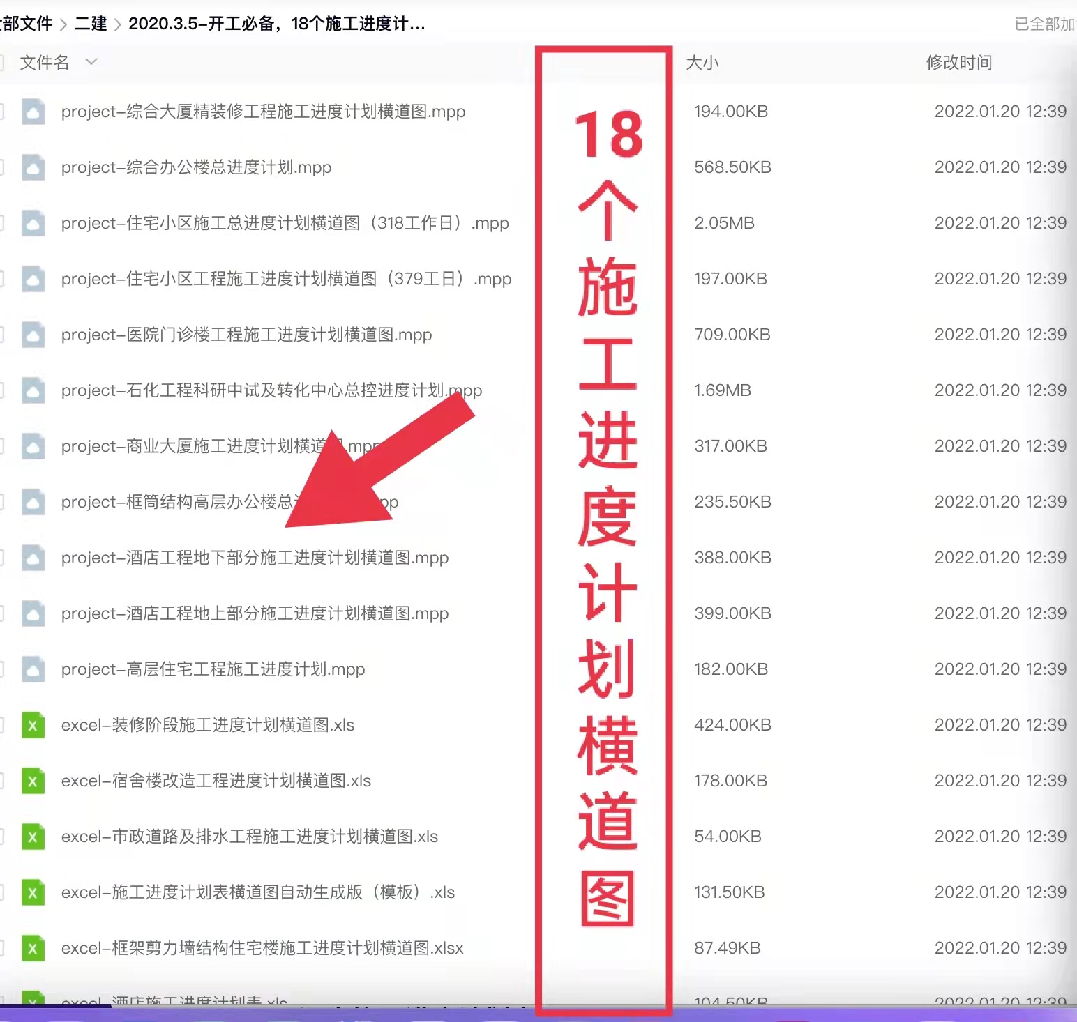Image resolution: width=1077 pixels, height=1022 pixels.
Task: Toggle the select-all checkbox beside 文件名 header
Action: [x=1, y=63]
